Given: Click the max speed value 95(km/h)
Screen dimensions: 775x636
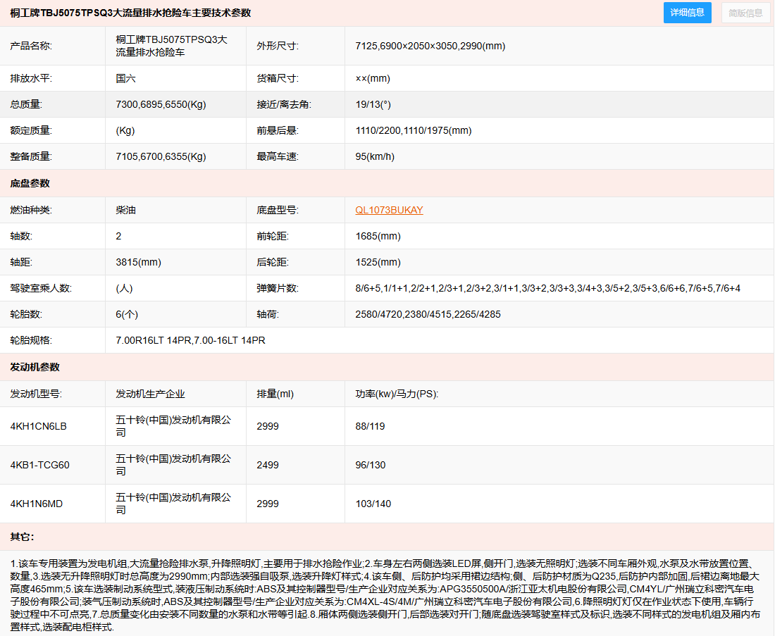Looking at the screenshot, I should click(x=375, y=156).
